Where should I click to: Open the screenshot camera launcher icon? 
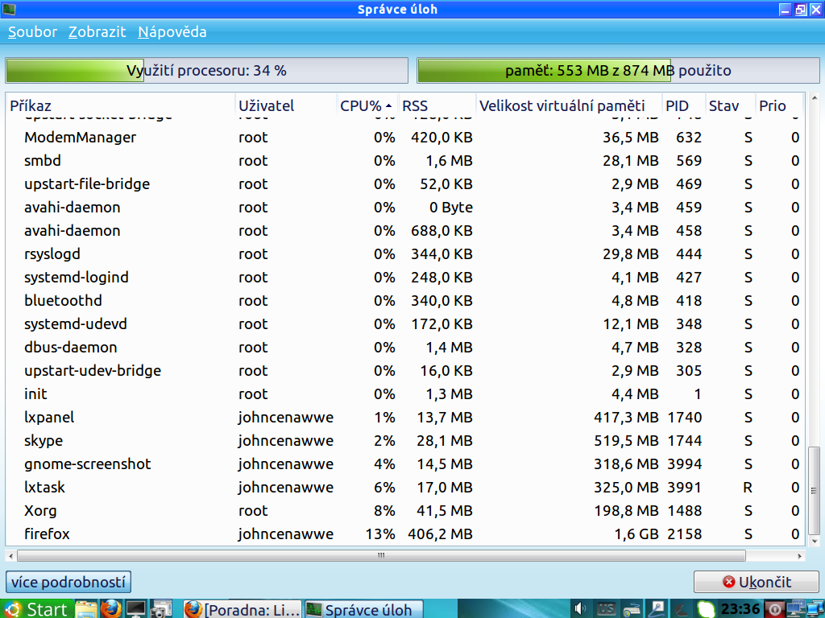click(x=162, y=609)
